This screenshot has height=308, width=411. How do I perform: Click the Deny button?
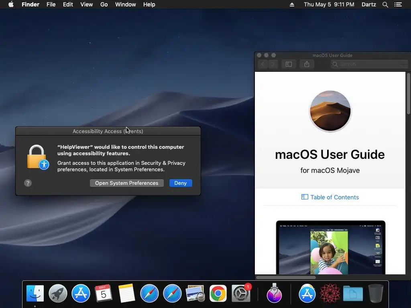pos(181,183)
